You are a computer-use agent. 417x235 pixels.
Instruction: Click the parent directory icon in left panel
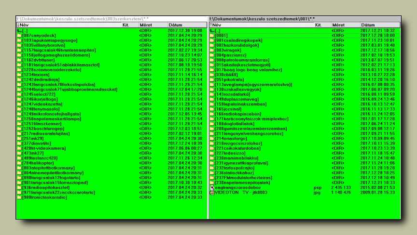[19, 30]
